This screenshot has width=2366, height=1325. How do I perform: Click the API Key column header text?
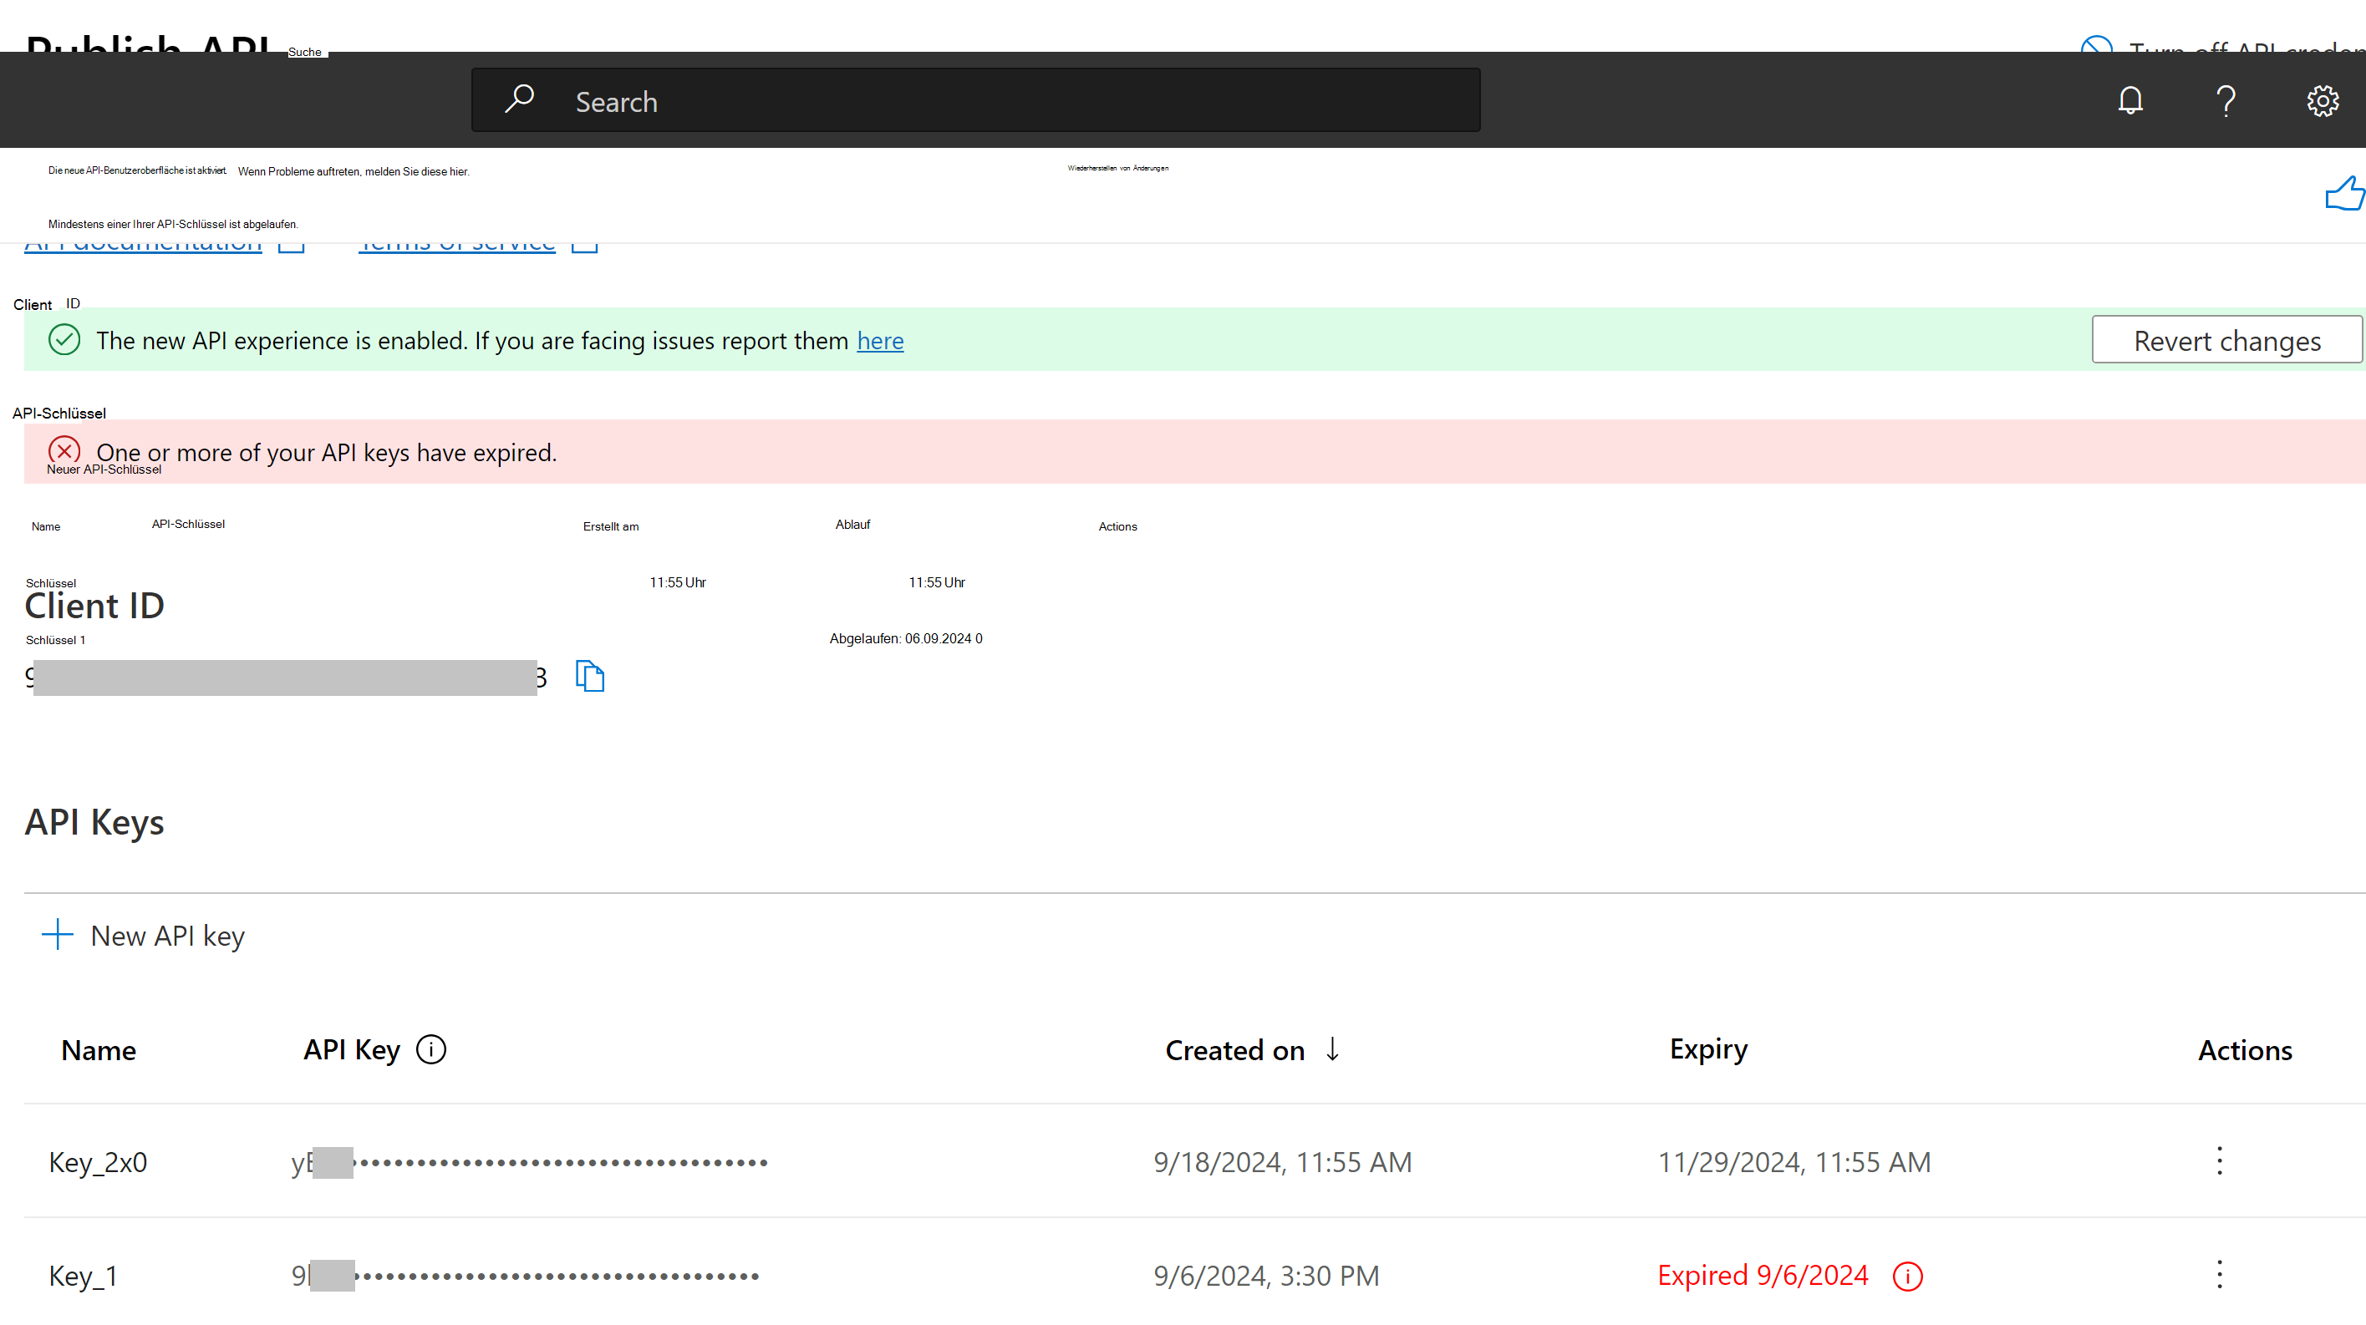tap(352, 1049)
